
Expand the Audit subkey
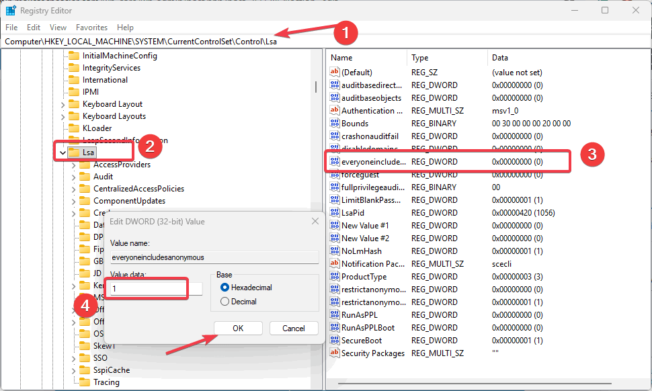pyautogui.click(x=73, y=177)
